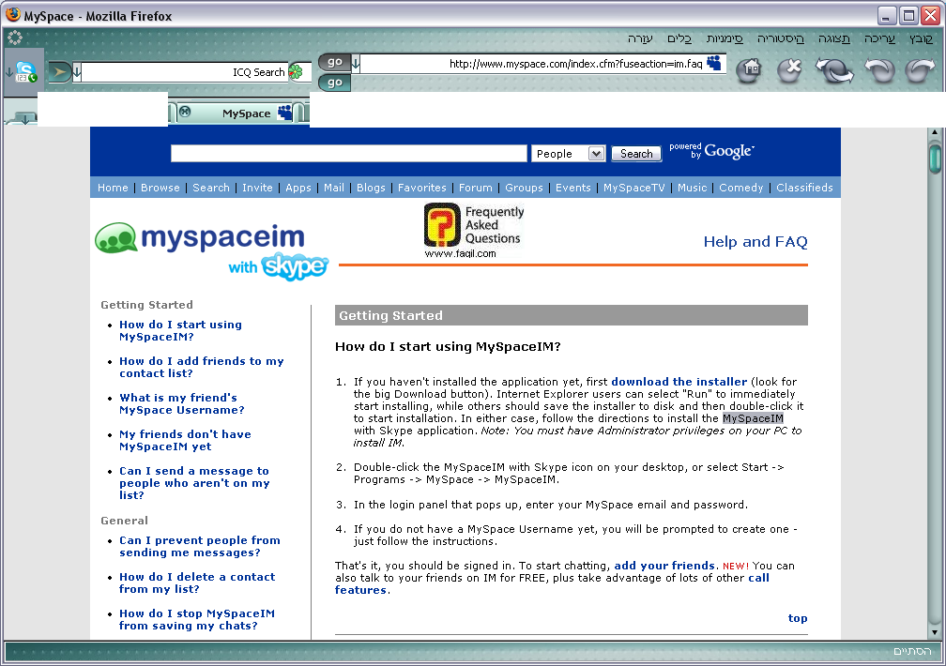946x666 pixels.
Task: Open the קובץ (File) menu
Action: (x=921, y=38)
